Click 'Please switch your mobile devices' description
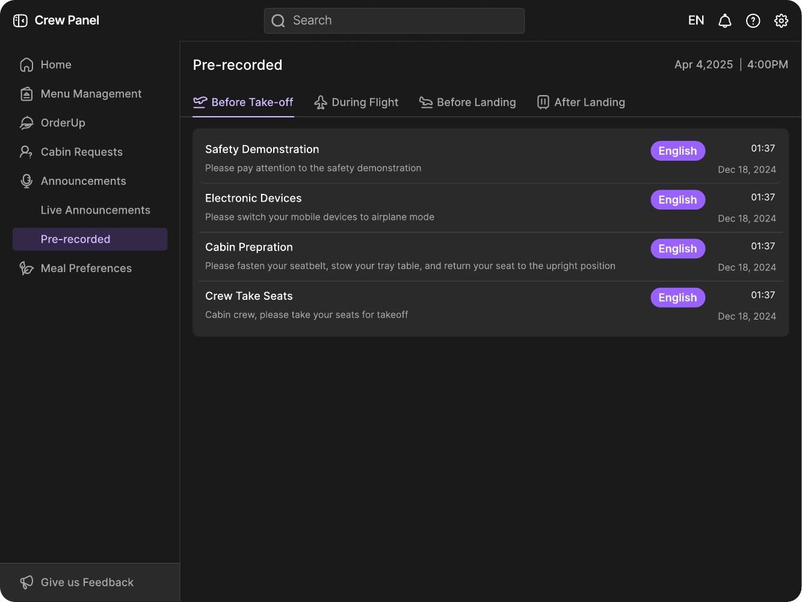Viewport: 802px width, 602px height. click(x=319, y=217)
